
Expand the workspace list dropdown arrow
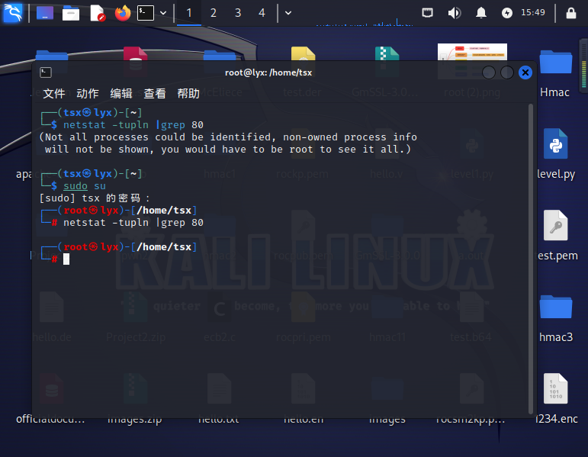tap(288, 13)
